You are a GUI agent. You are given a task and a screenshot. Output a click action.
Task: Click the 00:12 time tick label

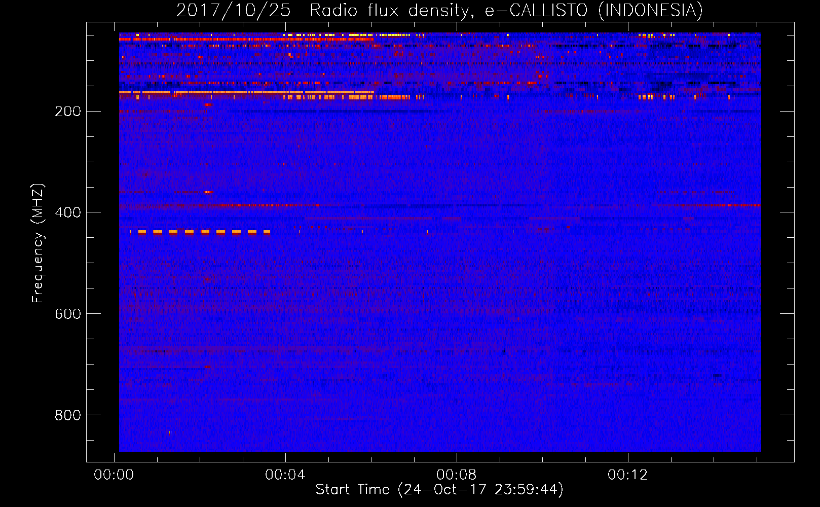pos(628,475)
